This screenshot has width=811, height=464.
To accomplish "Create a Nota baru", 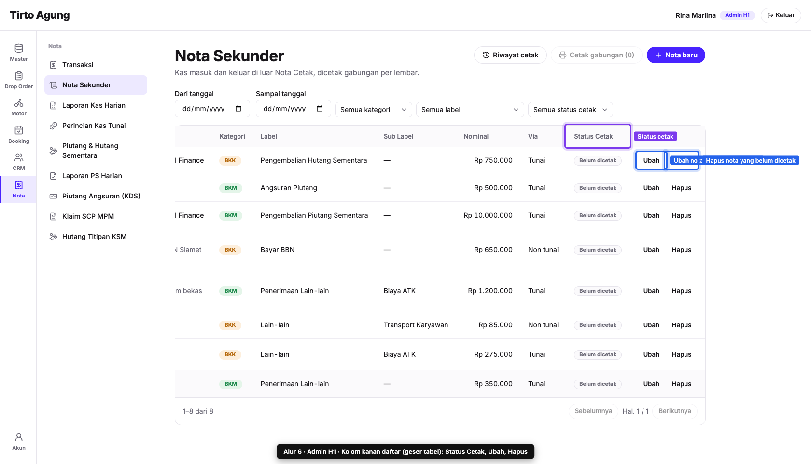I will pos(676,55).
